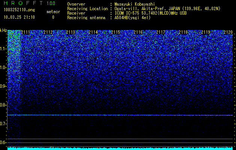236x150 pixels.
Task: Click the meteor count value 0
Action: 53,17
